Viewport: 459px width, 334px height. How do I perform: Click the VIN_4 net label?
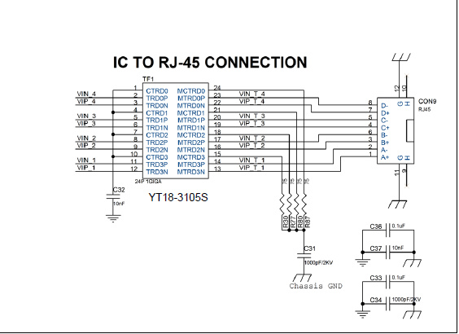tap(86, 94)
